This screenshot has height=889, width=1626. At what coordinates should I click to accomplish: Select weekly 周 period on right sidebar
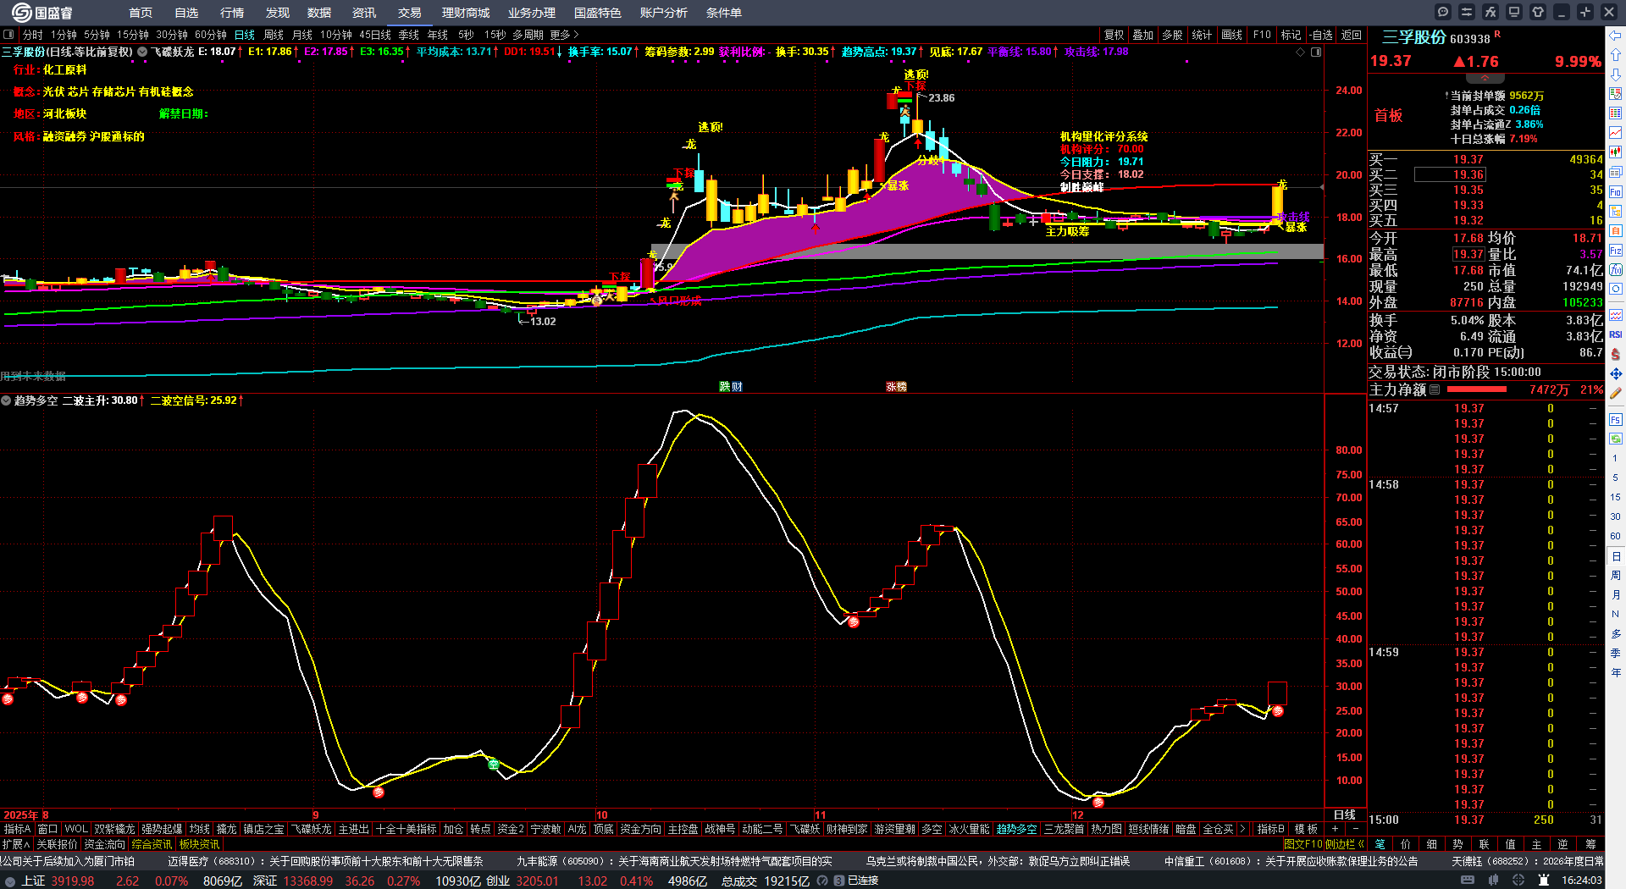click(x=1616, y=575)
